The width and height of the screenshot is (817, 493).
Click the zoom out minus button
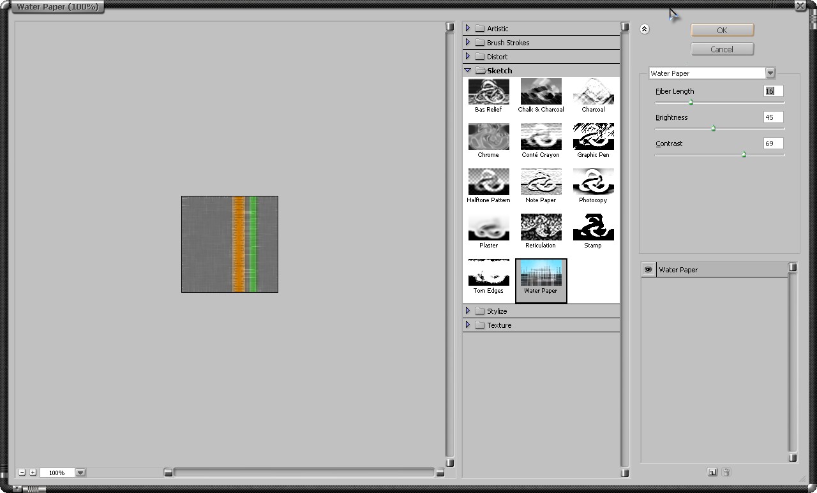(22, 473)
